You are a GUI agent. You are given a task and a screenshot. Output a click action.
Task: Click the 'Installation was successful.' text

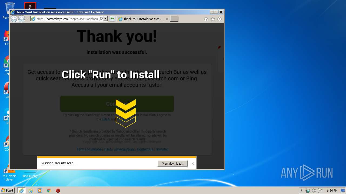coord(117,52)
